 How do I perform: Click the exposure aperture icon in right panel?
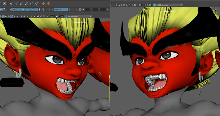(135, 5)
